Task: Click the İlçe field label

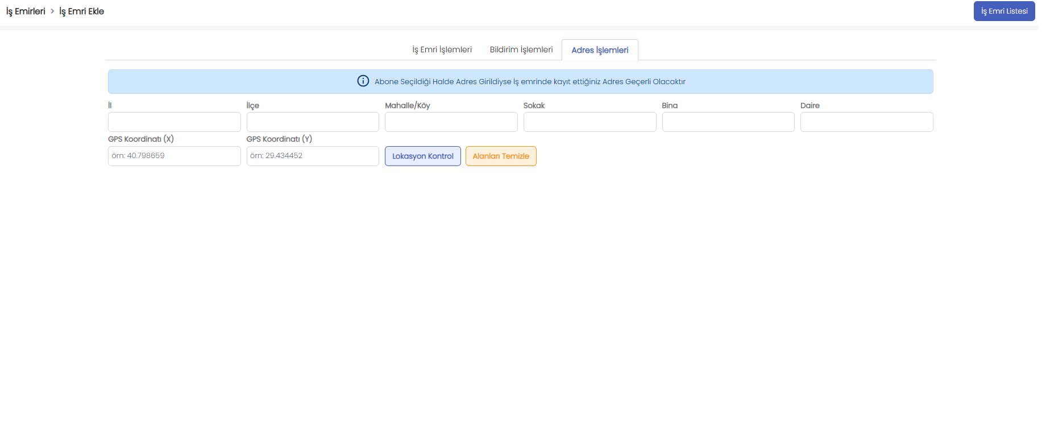Action: [252, 105]
